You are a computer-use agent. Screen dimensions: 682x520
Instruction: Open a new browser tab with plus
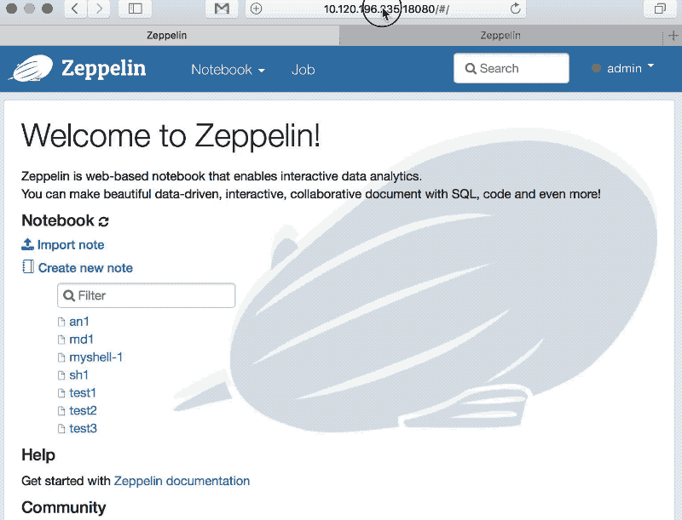tap(673, 36)
